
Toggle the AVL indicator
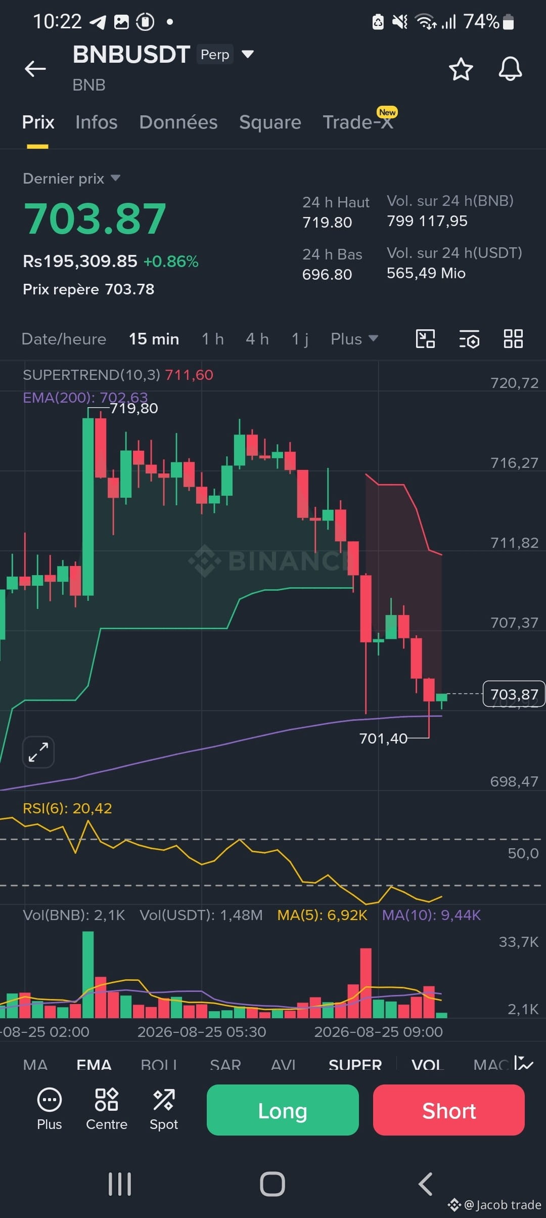pos(283,1065)
